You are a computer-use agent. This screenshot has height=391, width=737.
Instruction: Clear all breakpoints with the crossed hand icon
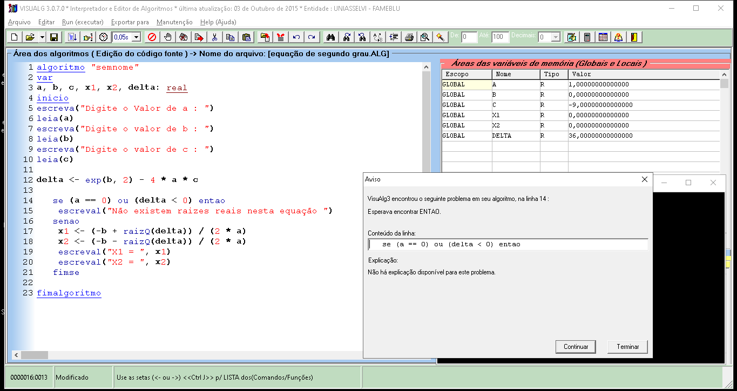tap(184, 37)
